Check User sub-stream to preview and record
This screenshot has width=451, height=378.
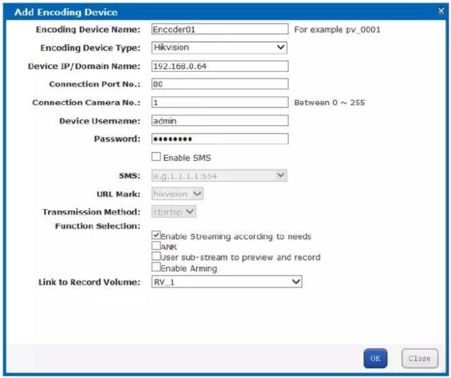(x=156, y=256)
